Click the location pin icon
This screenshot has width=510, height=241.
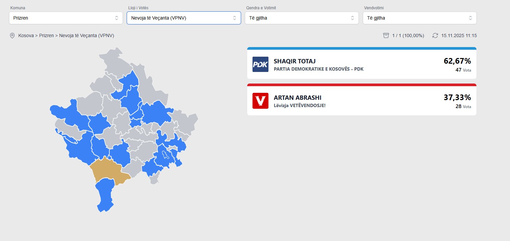pyautogui.click(x=13, y=35)
